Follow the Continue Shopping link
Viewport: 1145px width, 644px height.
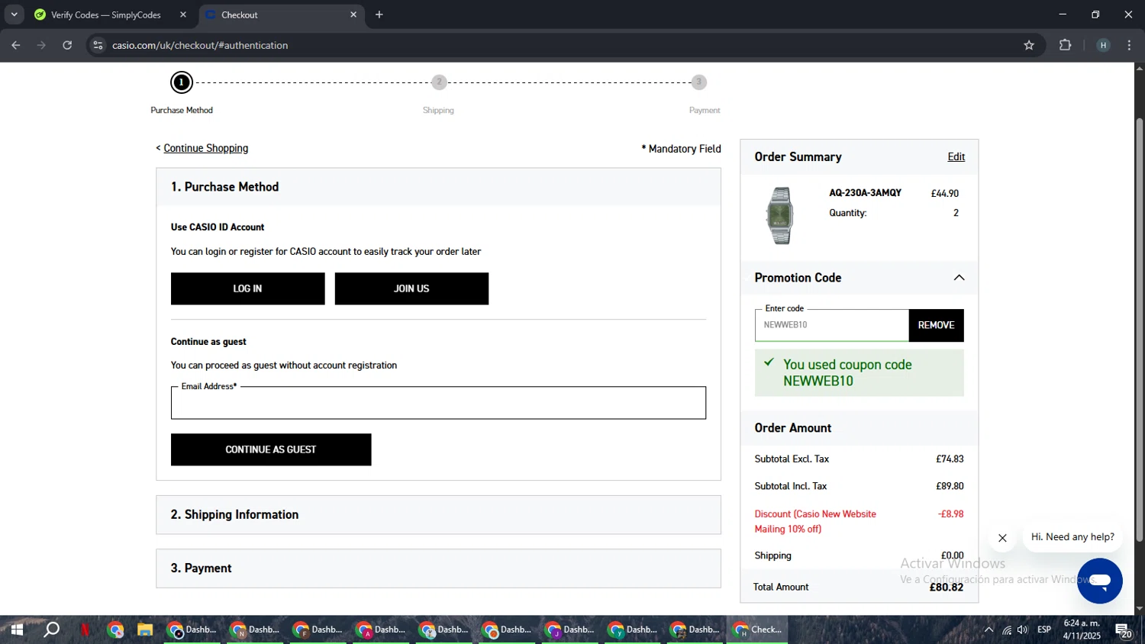(x=205, y=148)
